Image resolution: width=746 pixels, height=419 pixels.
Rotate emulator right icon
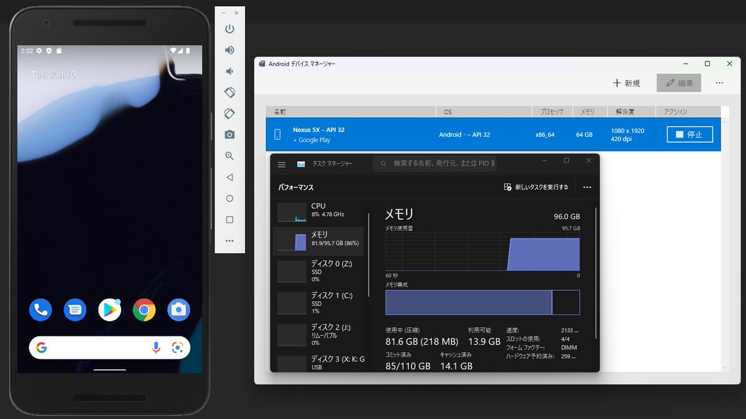tap(229, 114)
